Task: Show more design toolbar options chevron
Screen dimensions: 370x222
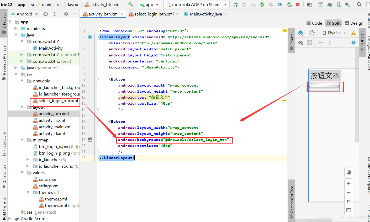Action: (x=345, y=33)
